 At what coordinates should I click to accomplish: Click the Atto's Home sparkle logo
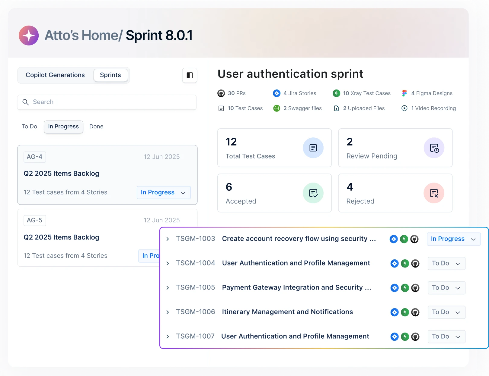(x=29, y=35)
